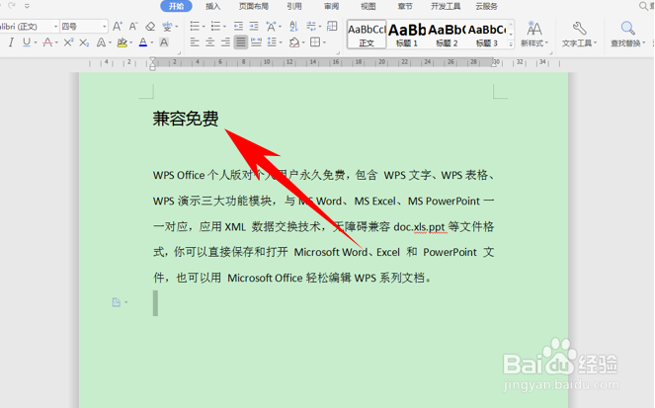Open the strikethrough options dropdown arrow

[56, 42]
